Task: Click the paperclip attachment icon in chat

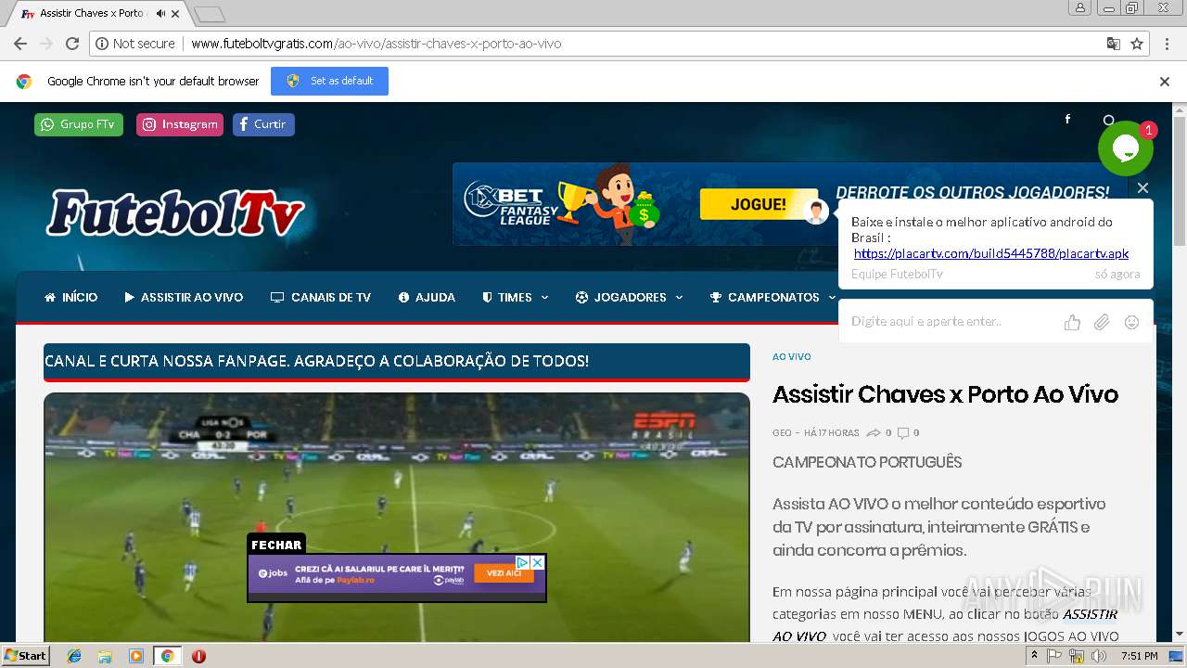Action: coord(1102,322)
